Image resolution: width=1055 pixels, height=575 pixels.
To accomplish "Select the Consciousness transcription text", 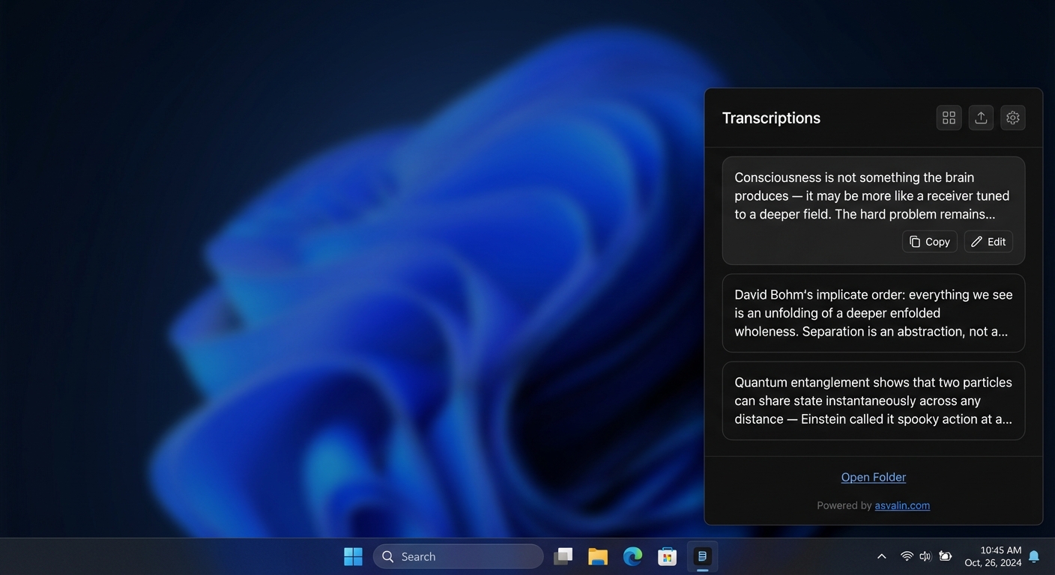I will pos(872,195).
